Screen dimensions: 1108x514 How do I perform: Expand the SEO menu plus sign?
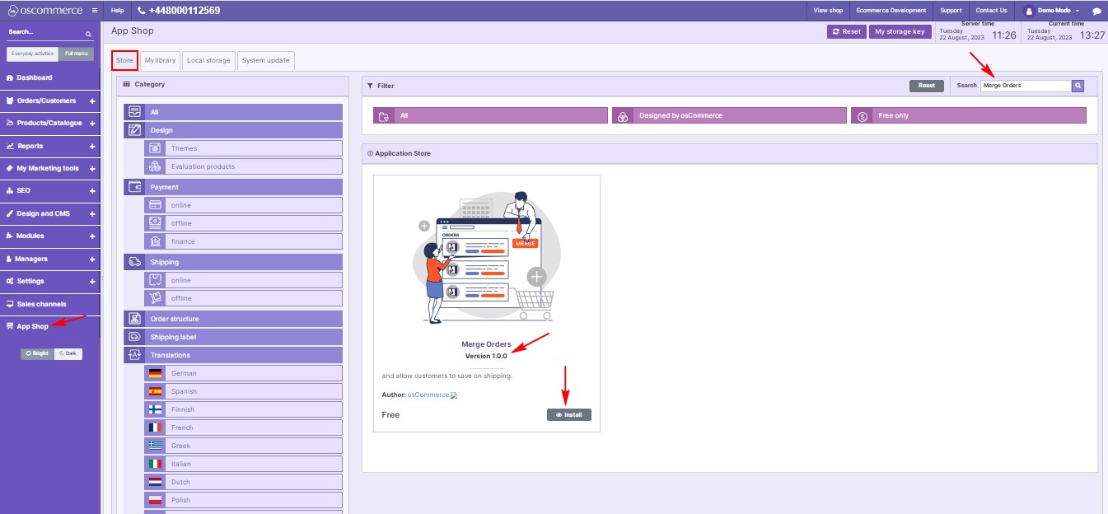pyautogui.click(x=92, y=191)
